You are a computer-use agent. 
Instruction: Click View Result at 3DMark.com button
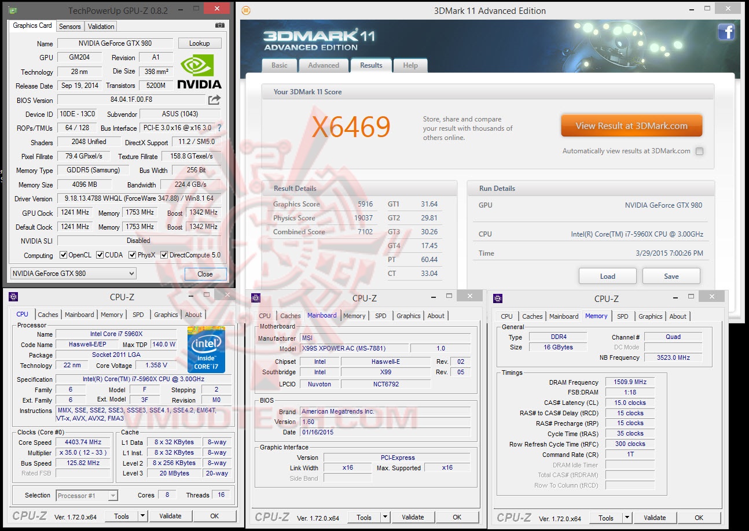tap(631, 126)
